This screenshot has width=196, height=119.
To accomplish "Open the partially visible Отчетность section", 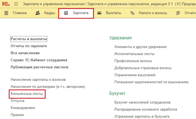I will (x=190, y=13).
